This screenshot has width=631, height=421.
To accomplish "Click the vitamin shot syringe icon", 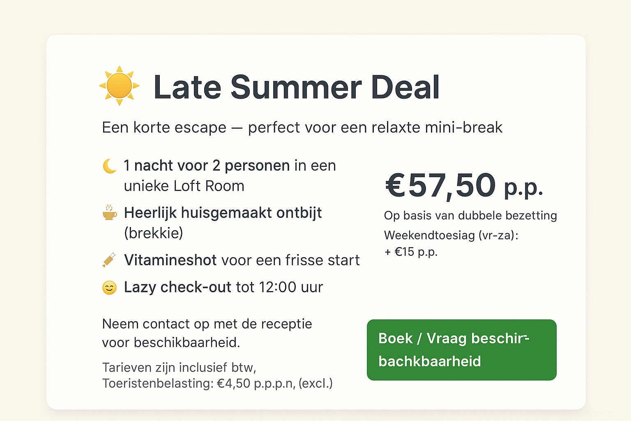I will click(109, 260).
